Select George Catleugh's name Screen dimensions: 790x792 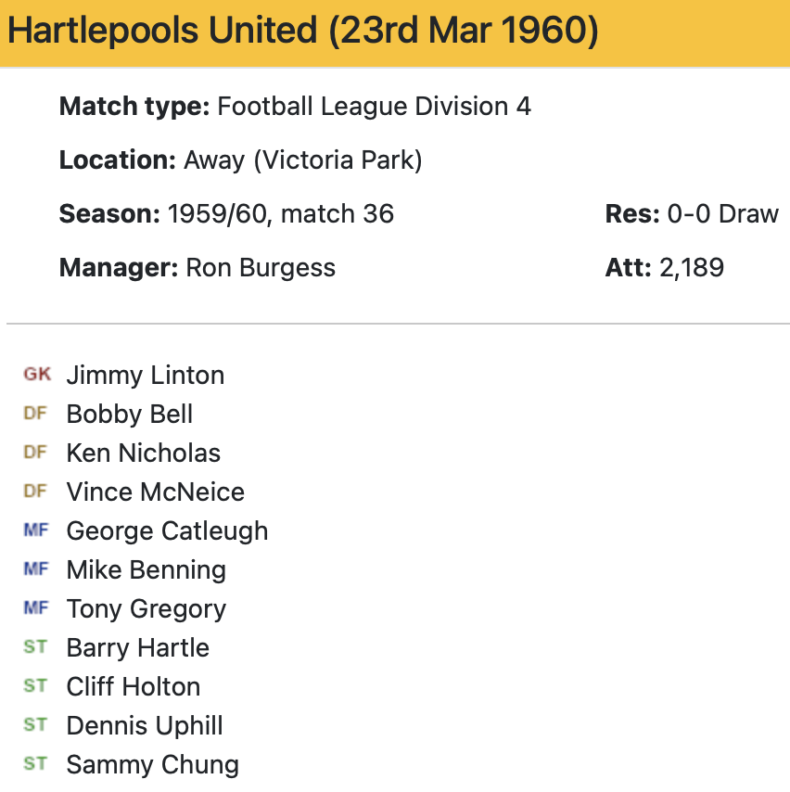(167, 531)
